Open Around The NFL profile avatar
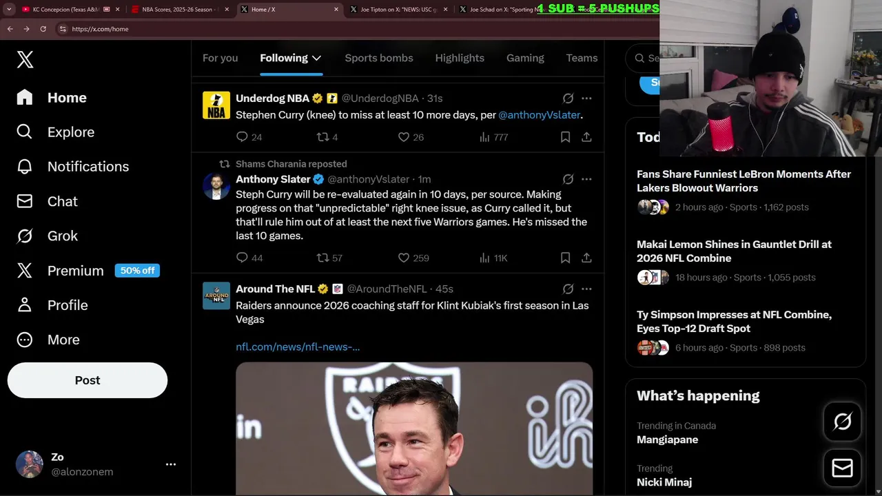882x496 pixels. click(x=216, y=296)
